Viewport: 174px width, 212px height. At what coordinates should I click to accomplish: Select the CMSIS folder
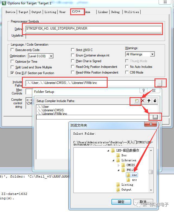coord(128,165)
